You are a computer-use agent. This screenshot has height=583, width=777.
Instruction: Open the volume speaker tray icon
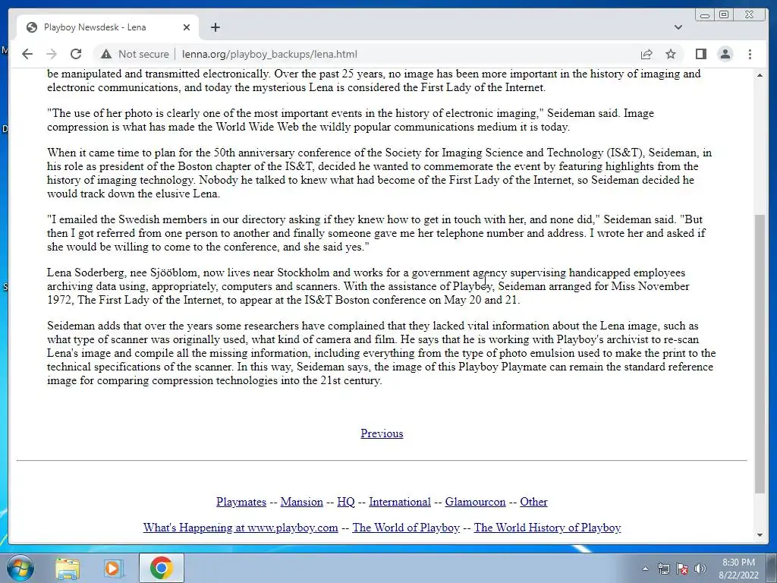pos(700,569)
